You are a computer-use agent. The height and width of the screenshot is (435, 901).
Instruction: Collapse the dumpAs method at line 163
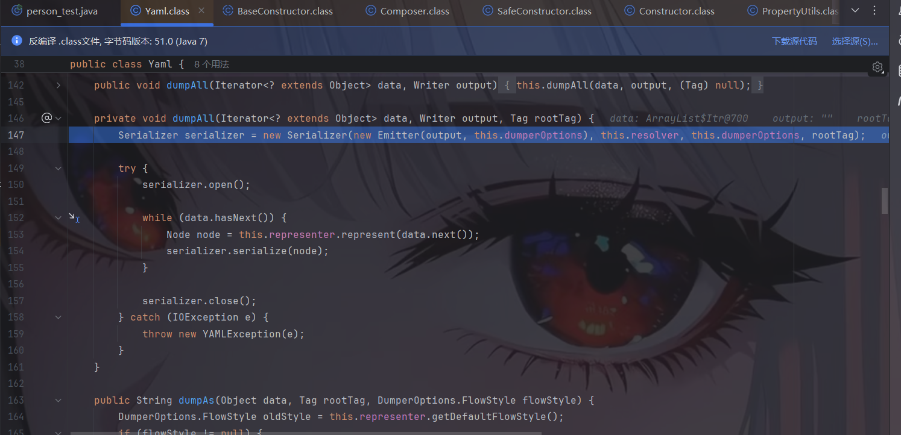coord(58,400)
